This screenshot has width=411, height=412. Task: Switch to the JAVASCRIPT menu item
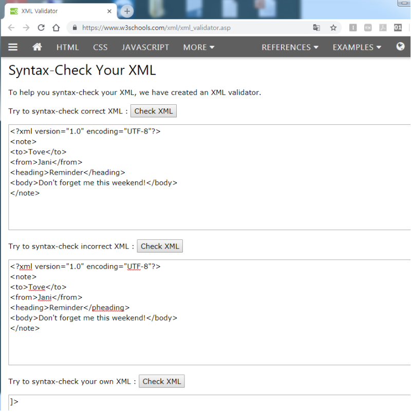click(x=145, y=47)
